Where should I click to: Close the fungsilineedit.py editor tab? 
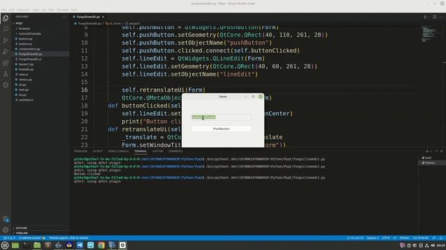pos(103,17)
